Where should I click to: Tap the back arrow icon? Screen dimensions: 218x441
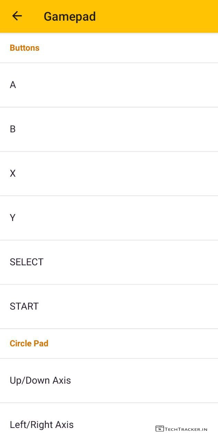click(17, 16)
